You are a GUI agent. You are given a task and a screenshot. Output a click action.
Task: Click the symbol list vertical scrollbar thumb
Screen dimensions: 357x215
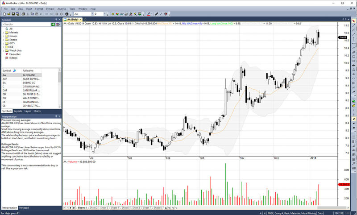(x=60, y=77)
